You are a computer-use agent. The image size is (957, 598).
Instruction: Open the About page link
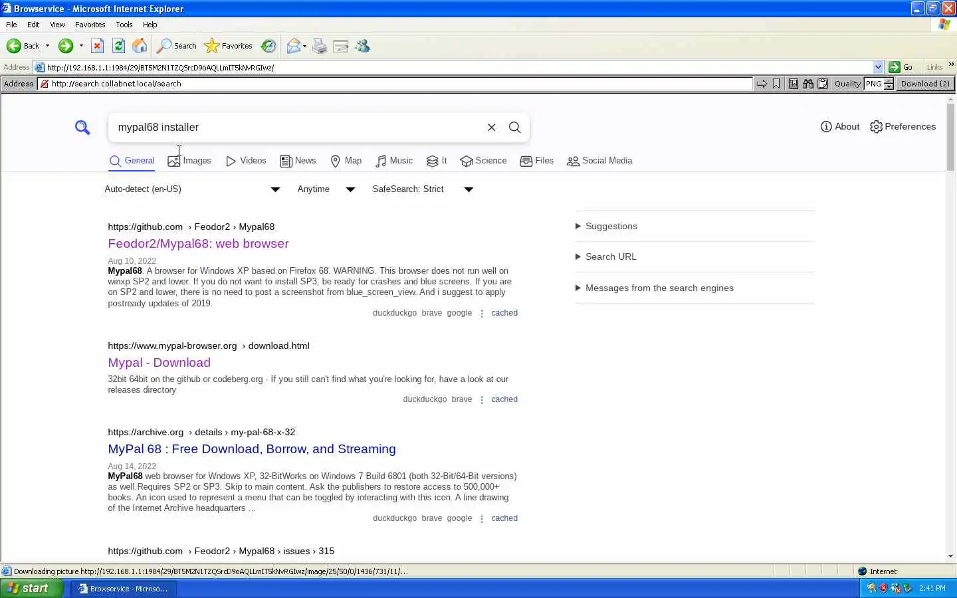pos(840,127)
